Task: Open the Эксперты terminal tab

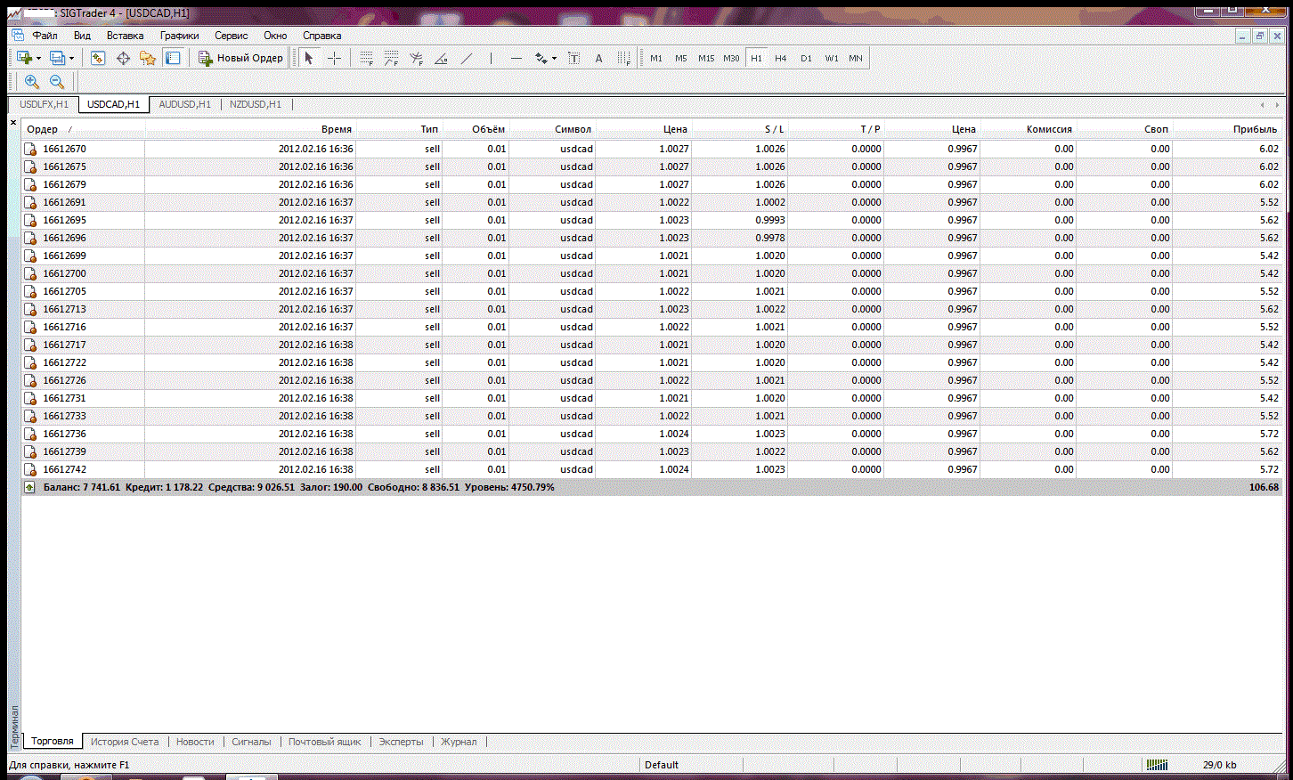Action: tap(401, 742)
